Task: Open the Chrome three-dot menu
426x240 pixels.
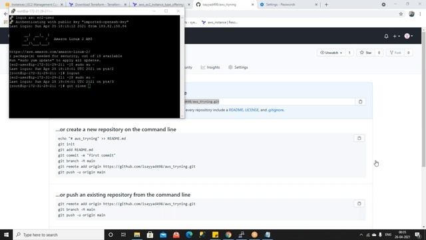Action: [x=420, y=14]
